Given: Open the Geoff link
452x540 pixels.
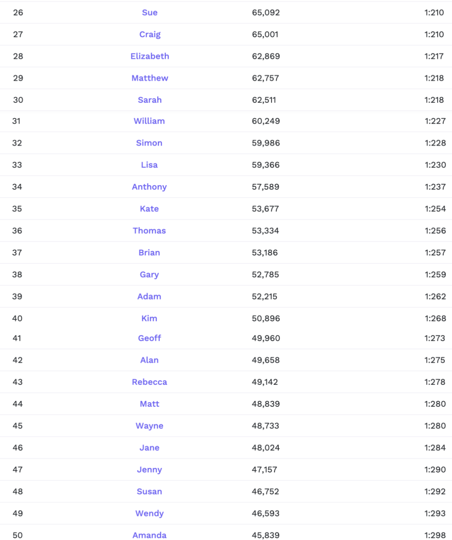Looking at the screenshot, I should (149, 338).
